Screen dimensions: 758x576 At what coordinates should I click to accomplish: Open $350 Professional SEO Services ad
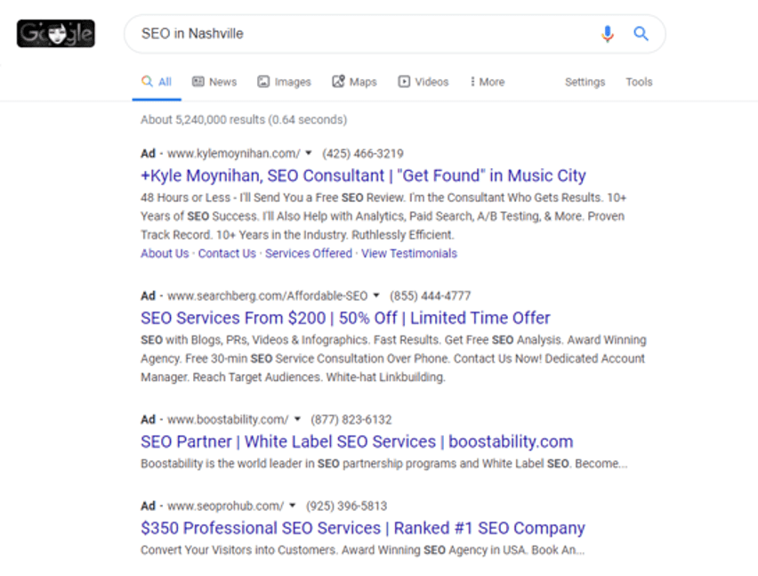click(x=363, y=528)
